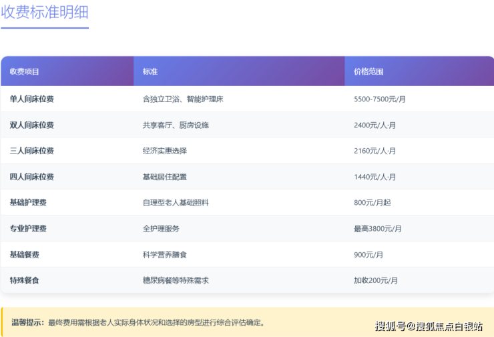Select the 自理型老人基础照料 description
This screenshot has width=494, height=337.
click(176, 202)
